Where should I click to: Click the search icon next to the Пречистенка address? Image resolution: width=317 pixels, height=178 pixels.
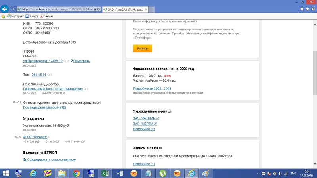click(x=65, y=61)
